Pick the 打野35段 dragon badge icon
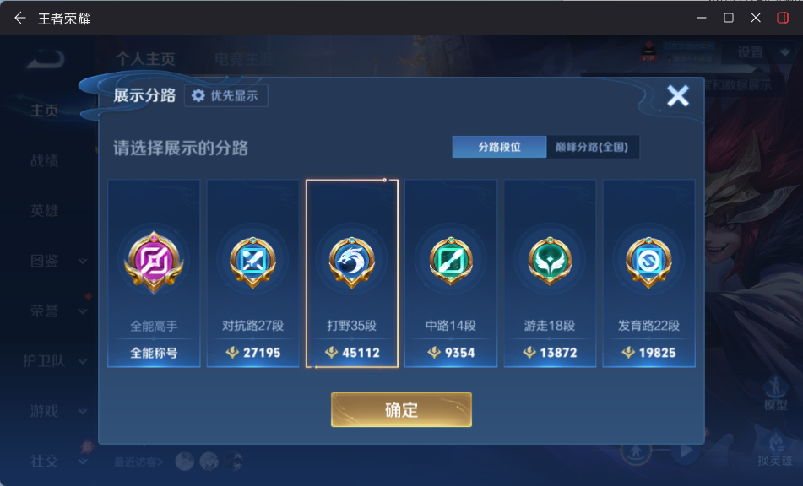803x486 pixels. click(352, 262)
